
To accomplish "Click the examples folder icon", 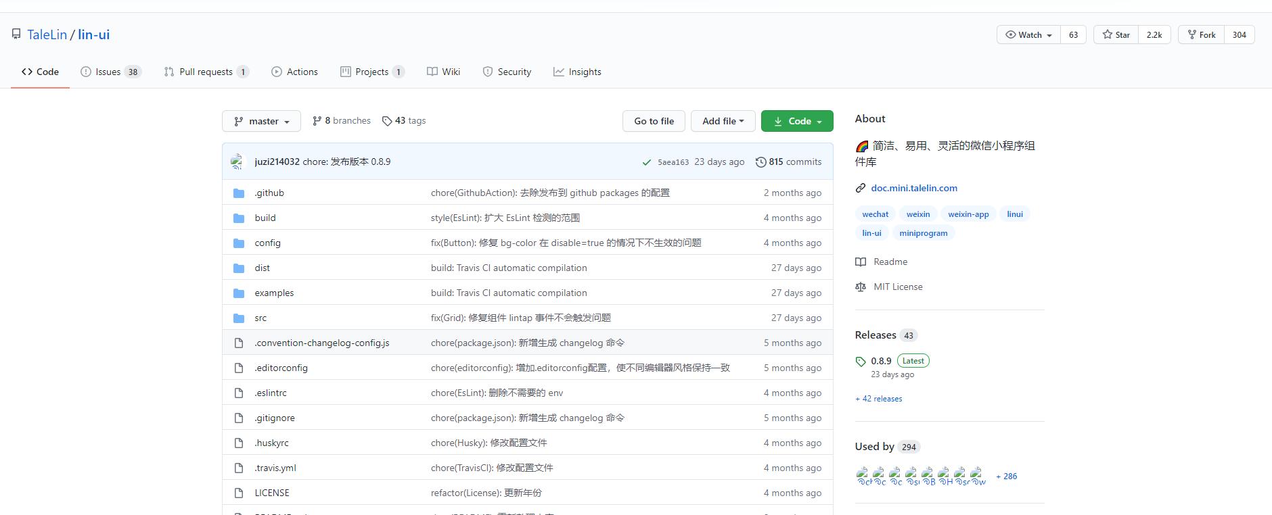I will (239, 293).
